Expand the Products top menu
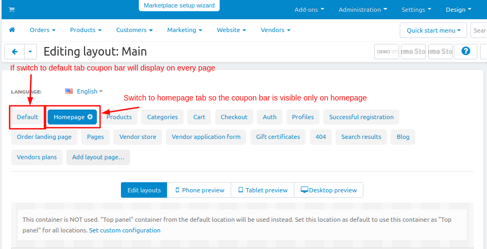This screenshot has width=487, height=249. (86, 30)
